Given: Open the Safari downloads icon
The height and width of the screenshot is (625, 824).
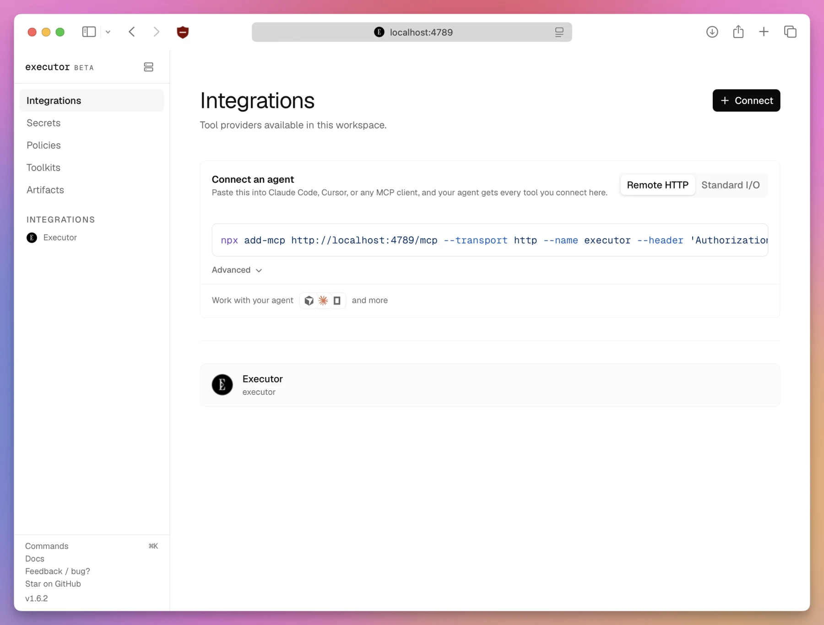Looking at the screenshot, I should tap(712, 32).
